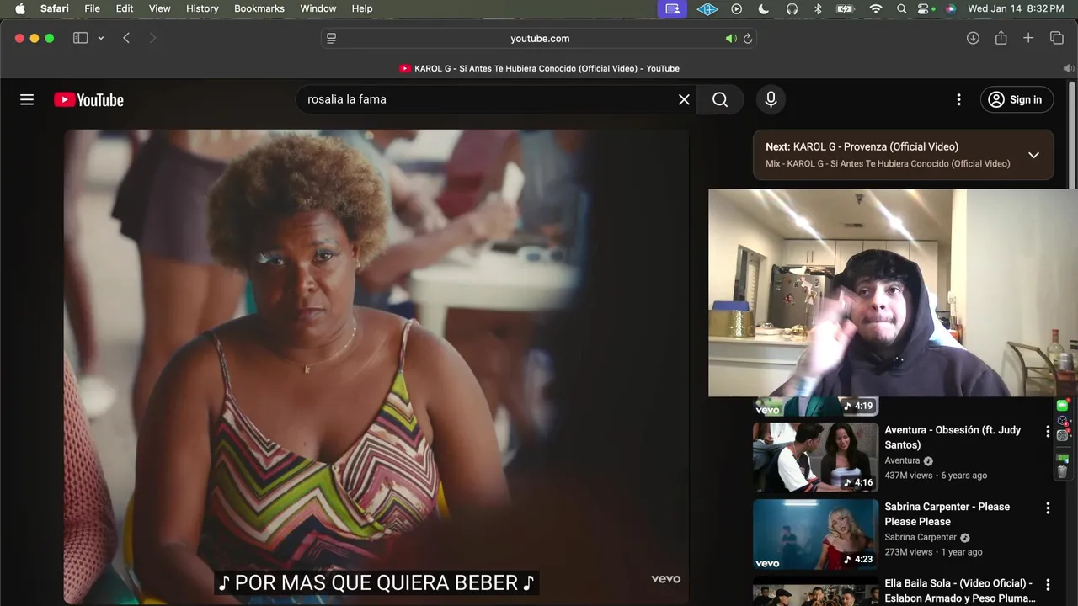Focus the youtube.com address bar

tap(539, 39)
